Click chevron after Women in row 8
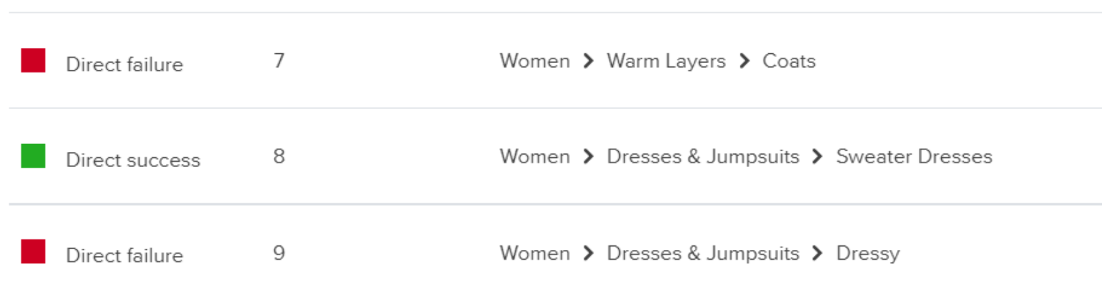 tap(588, 157)
